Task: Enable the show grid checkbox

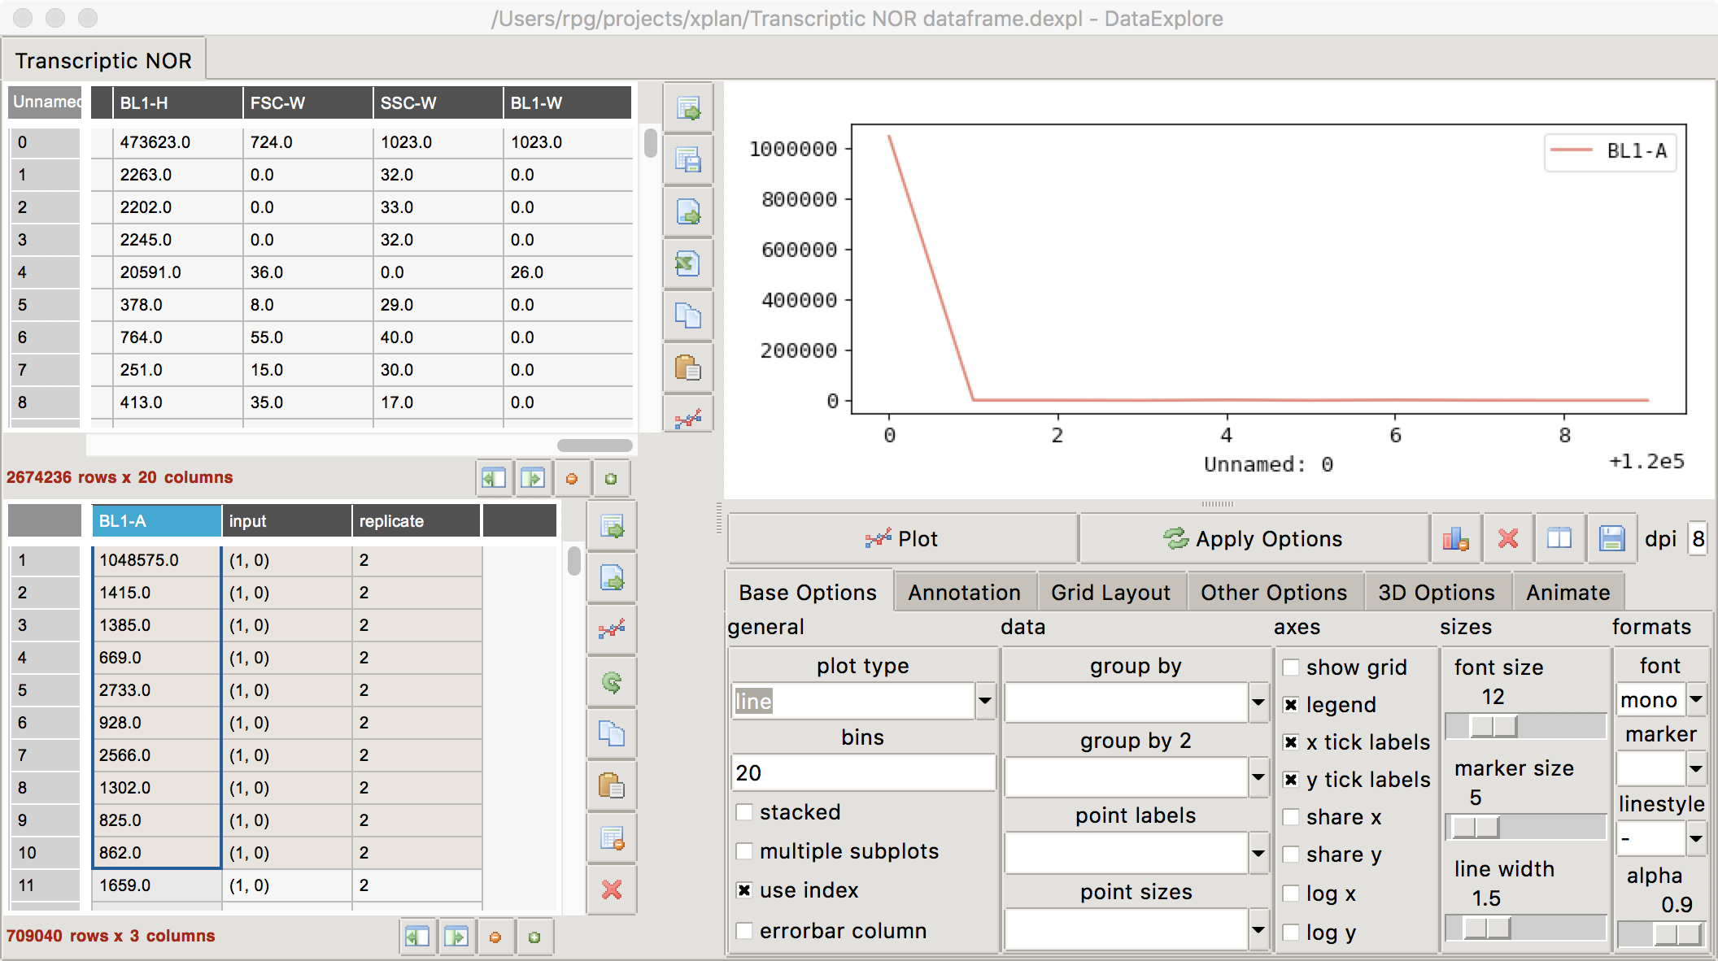Action: (1292, 667)
